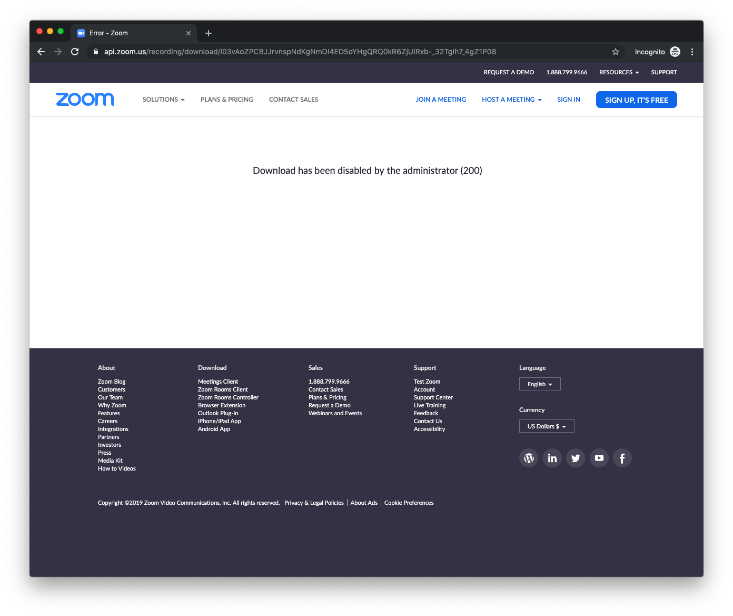Open the Partners footer link
733x616 pixels.
point(108,437)
